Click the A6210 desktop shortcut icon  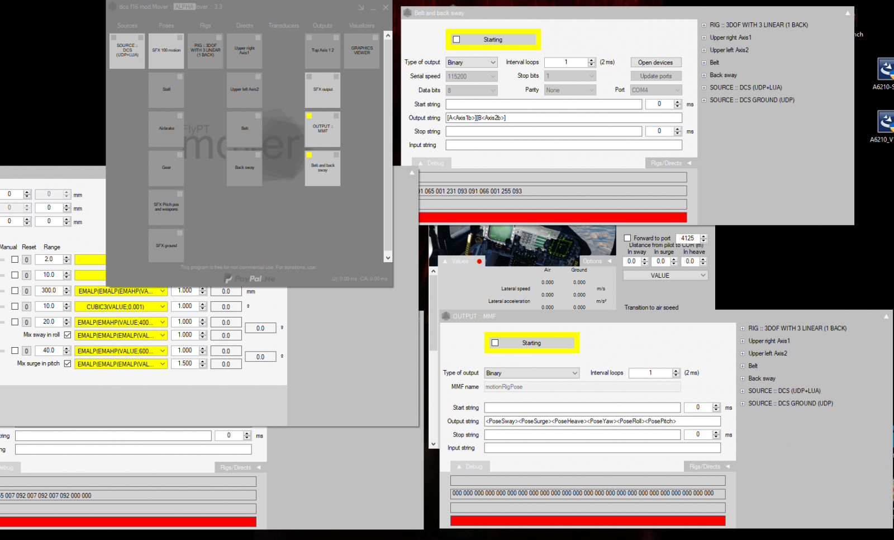pyautogui.click(x=885, y=70)
